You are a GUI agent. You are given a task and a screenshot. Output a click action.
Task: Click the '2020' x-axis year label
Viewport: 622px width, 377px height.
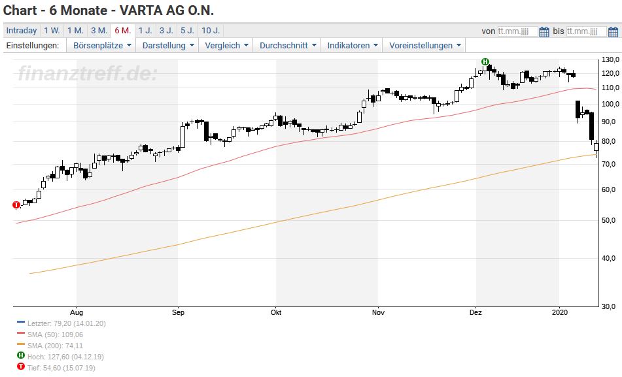coord(560,312)
